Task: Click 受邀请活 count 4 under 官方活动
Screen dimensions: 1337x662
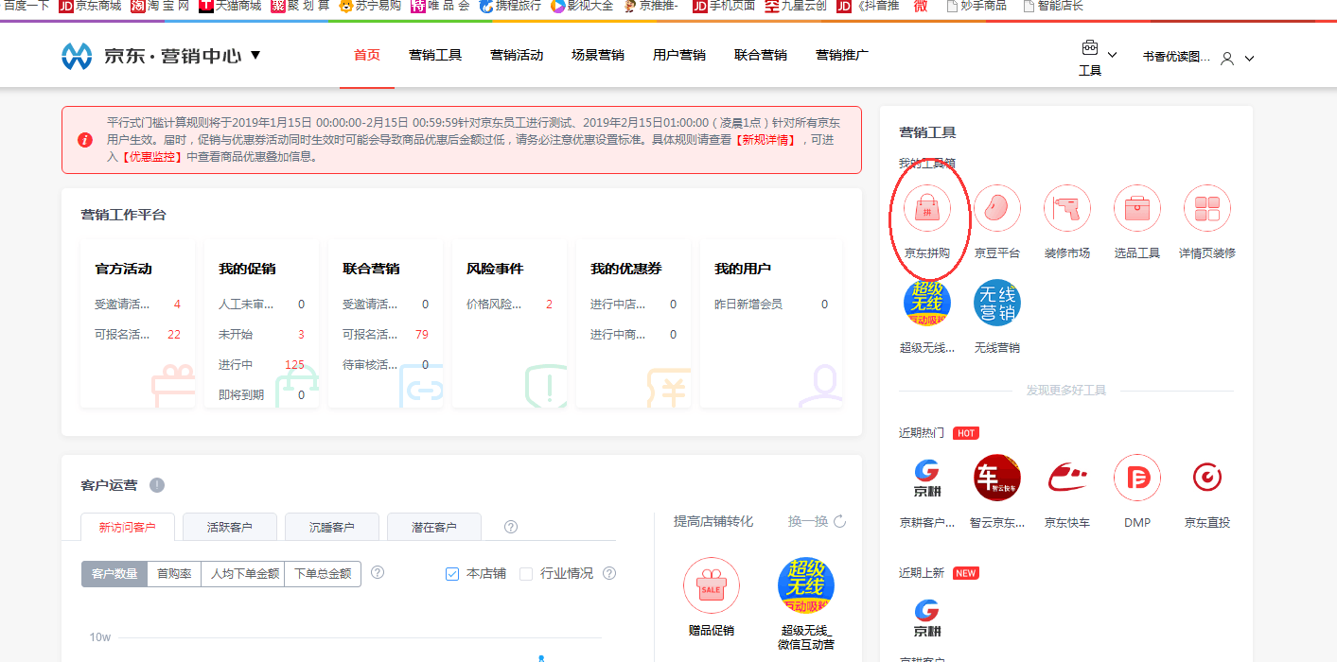Action: [177, 305]
